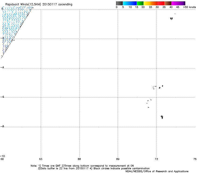The image size is (197, 173).
Task: Click the longitude label '63'
Action: tap(41, 159)
